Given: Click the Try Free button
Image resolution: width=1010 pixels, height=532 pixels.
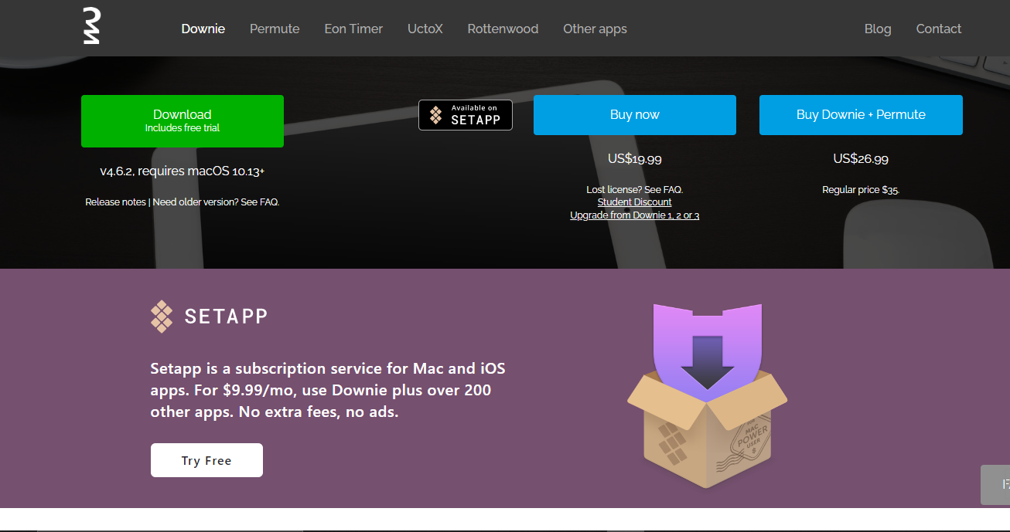Looking at the screenshot, I should (x=206, y=460).
